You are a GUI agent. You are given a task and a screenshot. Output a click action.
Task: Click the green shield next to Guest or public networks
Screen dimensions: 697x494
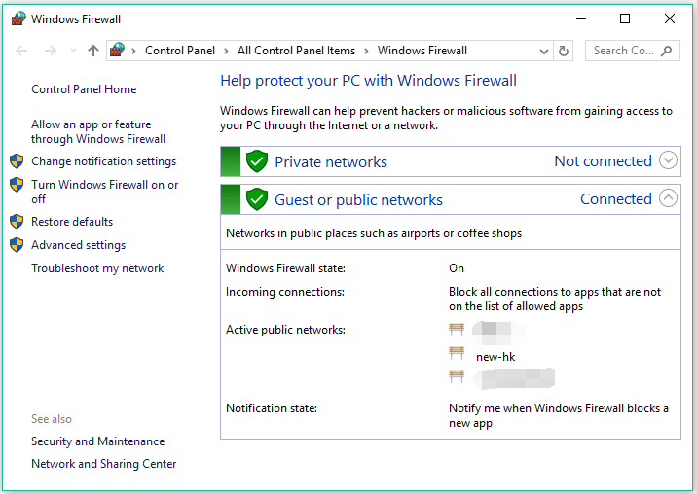click(257, 199)
